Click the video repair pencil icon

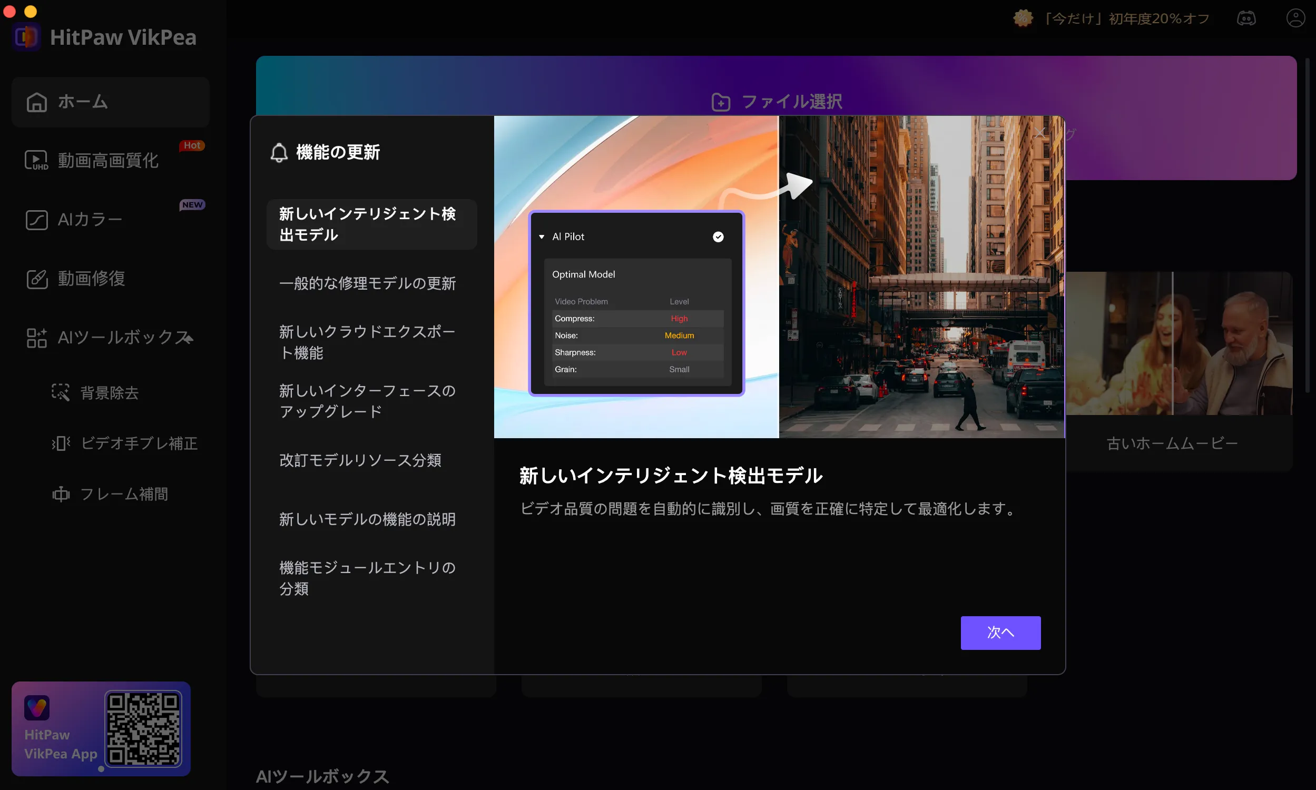click(x=37, y=279)
